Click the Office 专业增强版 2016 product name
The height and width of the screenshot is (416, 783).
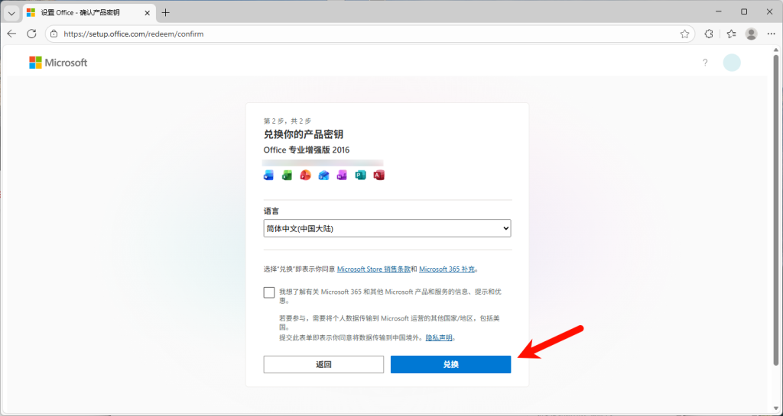[x=307, y=150]
